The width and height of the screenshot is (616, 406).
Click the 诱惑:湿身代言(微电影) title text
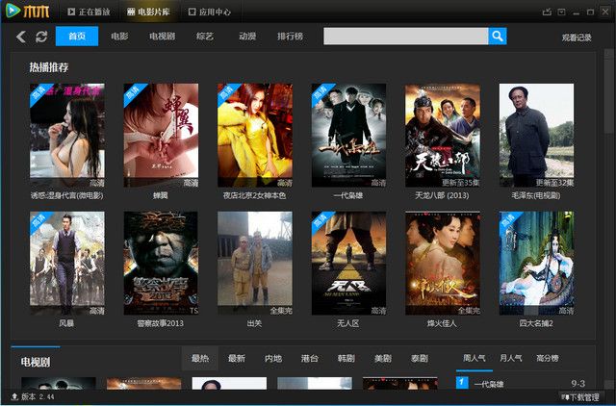67,195
